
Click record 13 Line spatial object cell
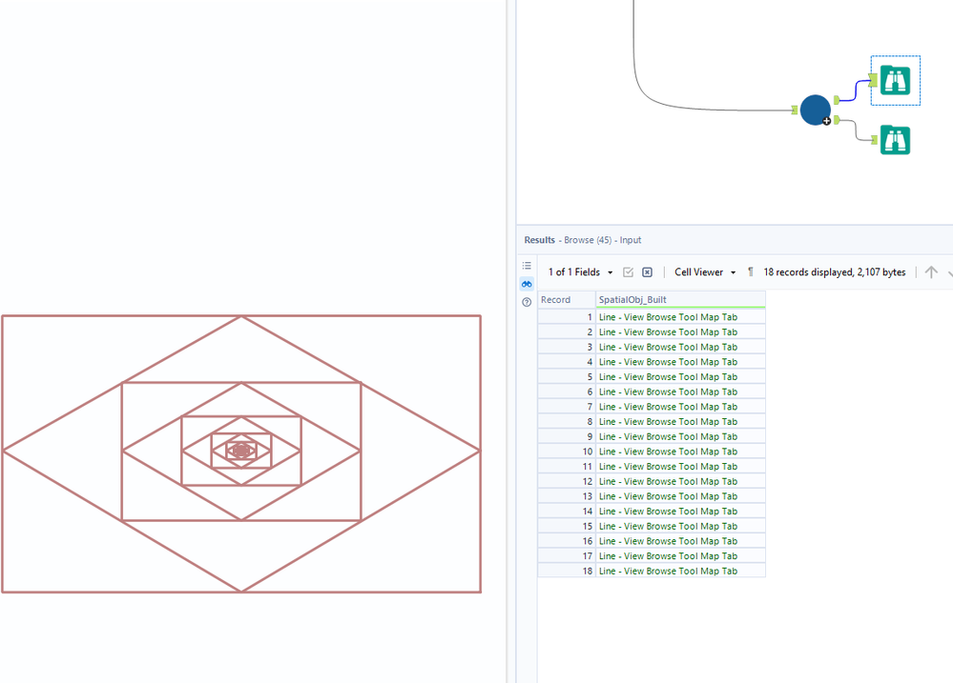pos(680,496)
